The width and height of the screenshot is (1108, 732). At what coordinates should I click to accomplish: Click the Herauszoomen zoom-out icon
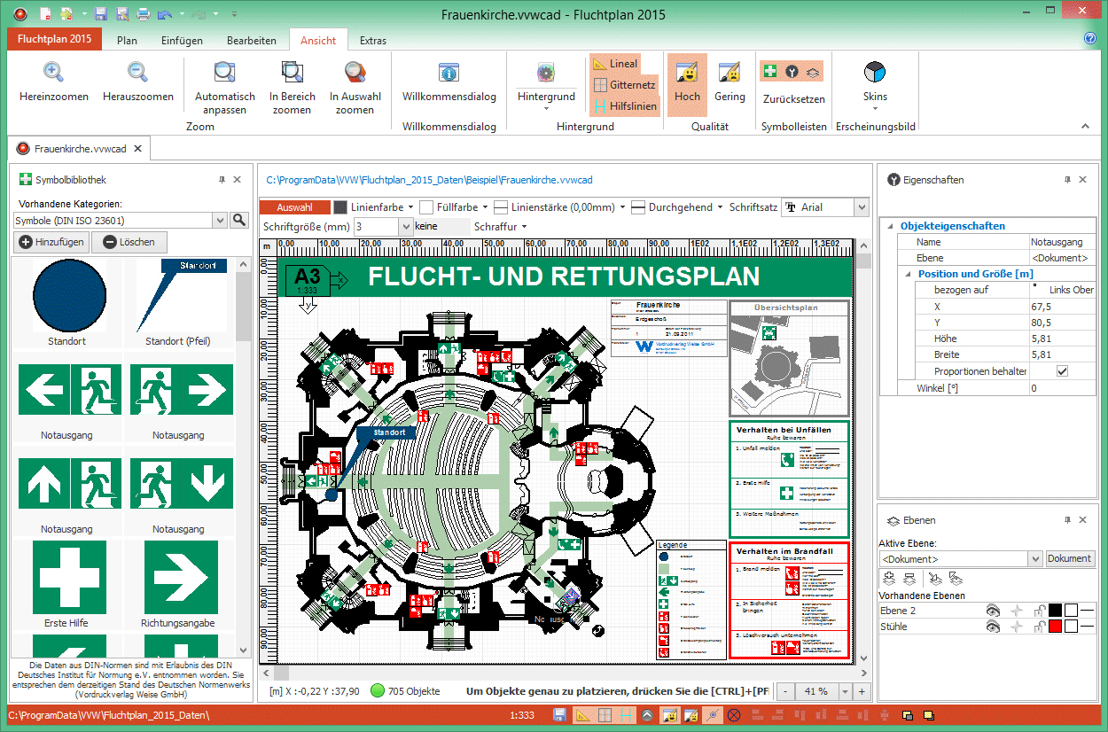(x=137, y=73)
